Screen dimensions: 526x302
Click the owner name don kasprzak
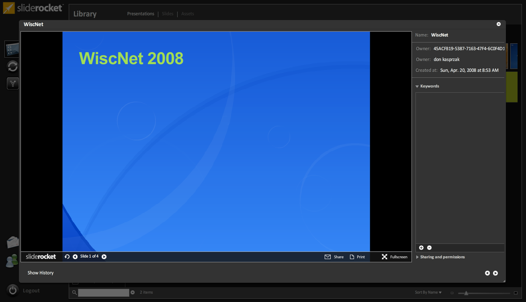click(446, 59)
